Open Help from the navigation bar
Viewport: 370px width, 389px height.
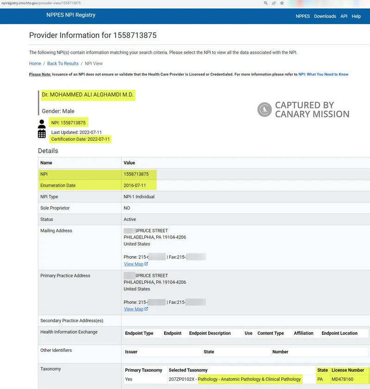coord(356,16)
